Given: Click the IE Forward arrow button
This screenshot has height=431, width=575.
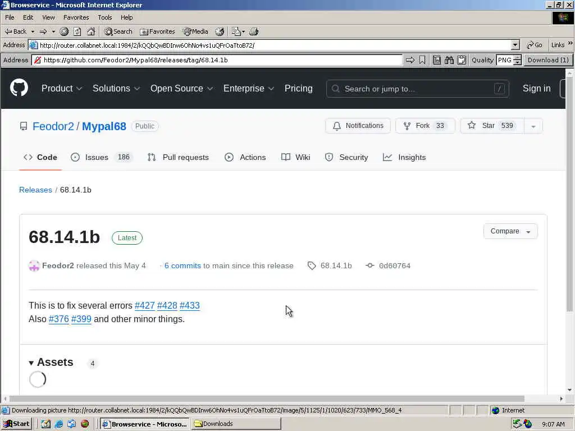Looking at the screenshot, I should pos(43,31).
